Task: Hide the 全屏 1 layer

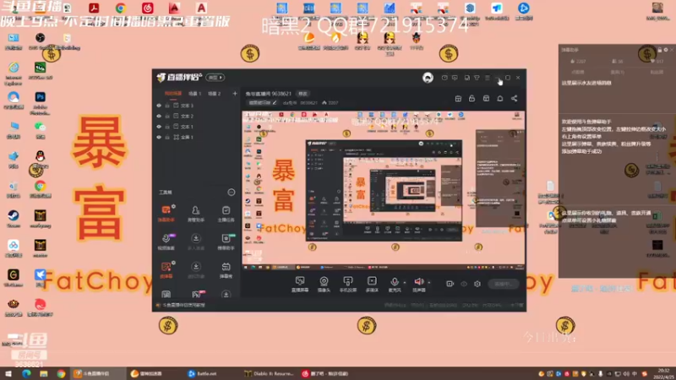Action: pyautogui.click(x=159, y=137)
